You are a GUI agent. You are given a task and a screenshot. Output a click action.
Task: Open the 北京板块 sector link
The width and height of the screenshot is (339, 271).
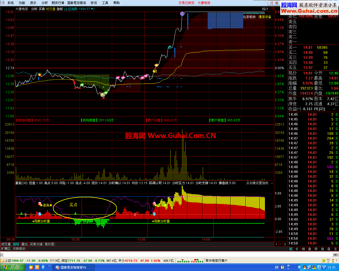coord(249,17)
